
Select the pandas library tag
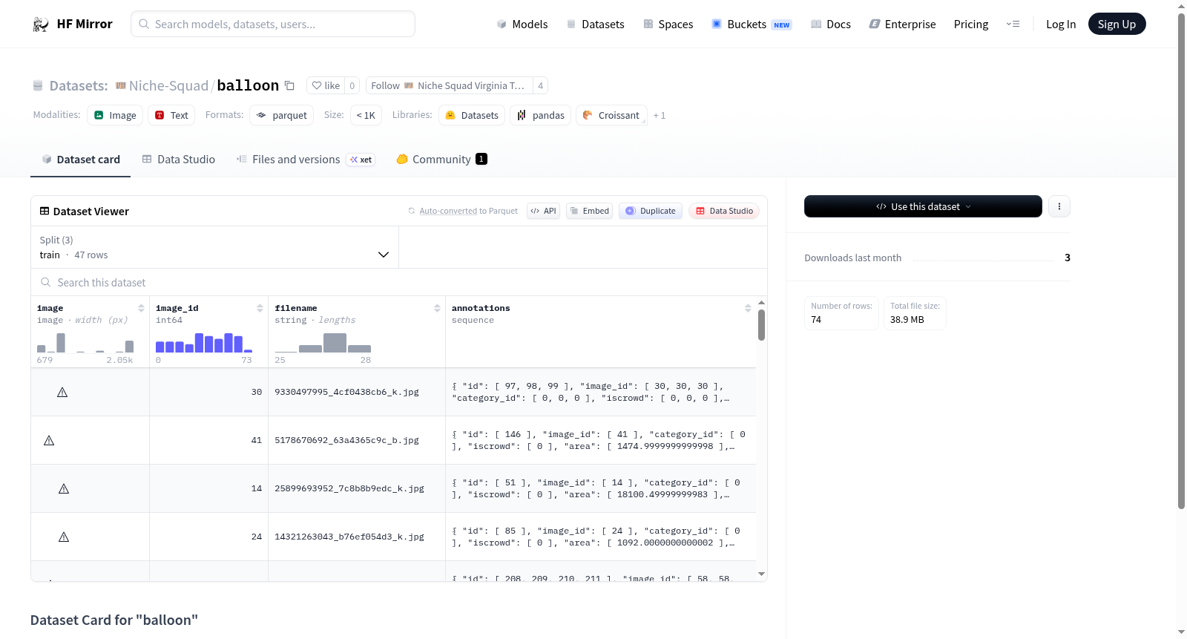541,115
